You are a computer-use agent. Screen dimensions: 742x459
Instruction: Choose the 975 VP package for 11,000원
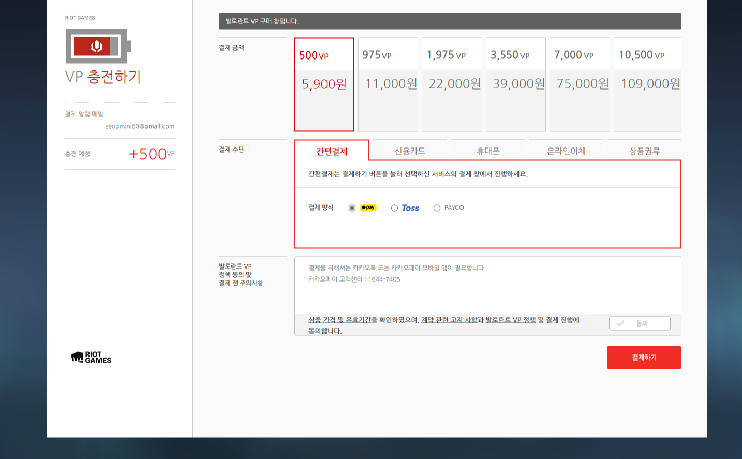(x=388, y=84)
